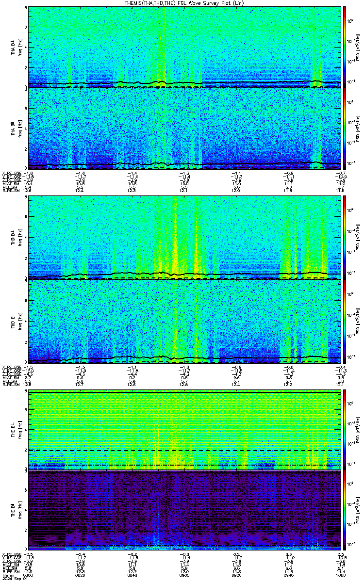Screen dimensions: 364x582
Task: Click the THA BL PSD color bar
Action: 345,47
